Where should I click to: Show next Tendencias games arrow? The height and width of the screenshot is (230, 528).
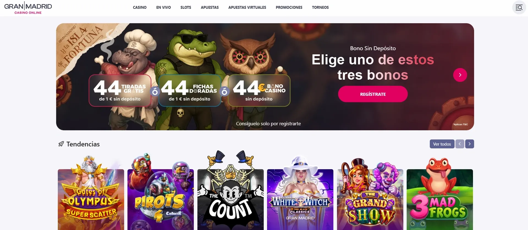tap(469, 144)
